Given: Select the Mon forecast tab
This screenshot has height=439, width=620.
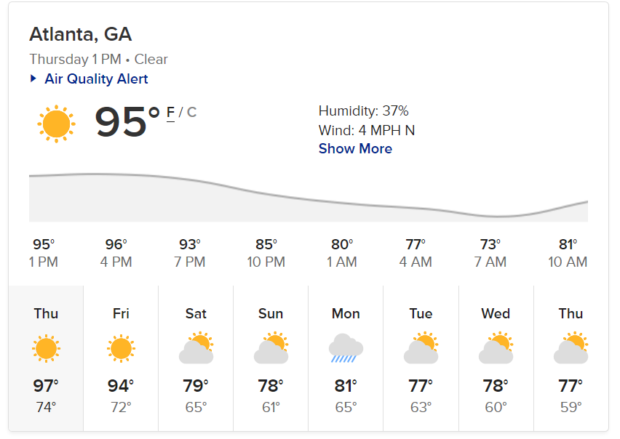Looking at the screenshot, I should point(346,358).
